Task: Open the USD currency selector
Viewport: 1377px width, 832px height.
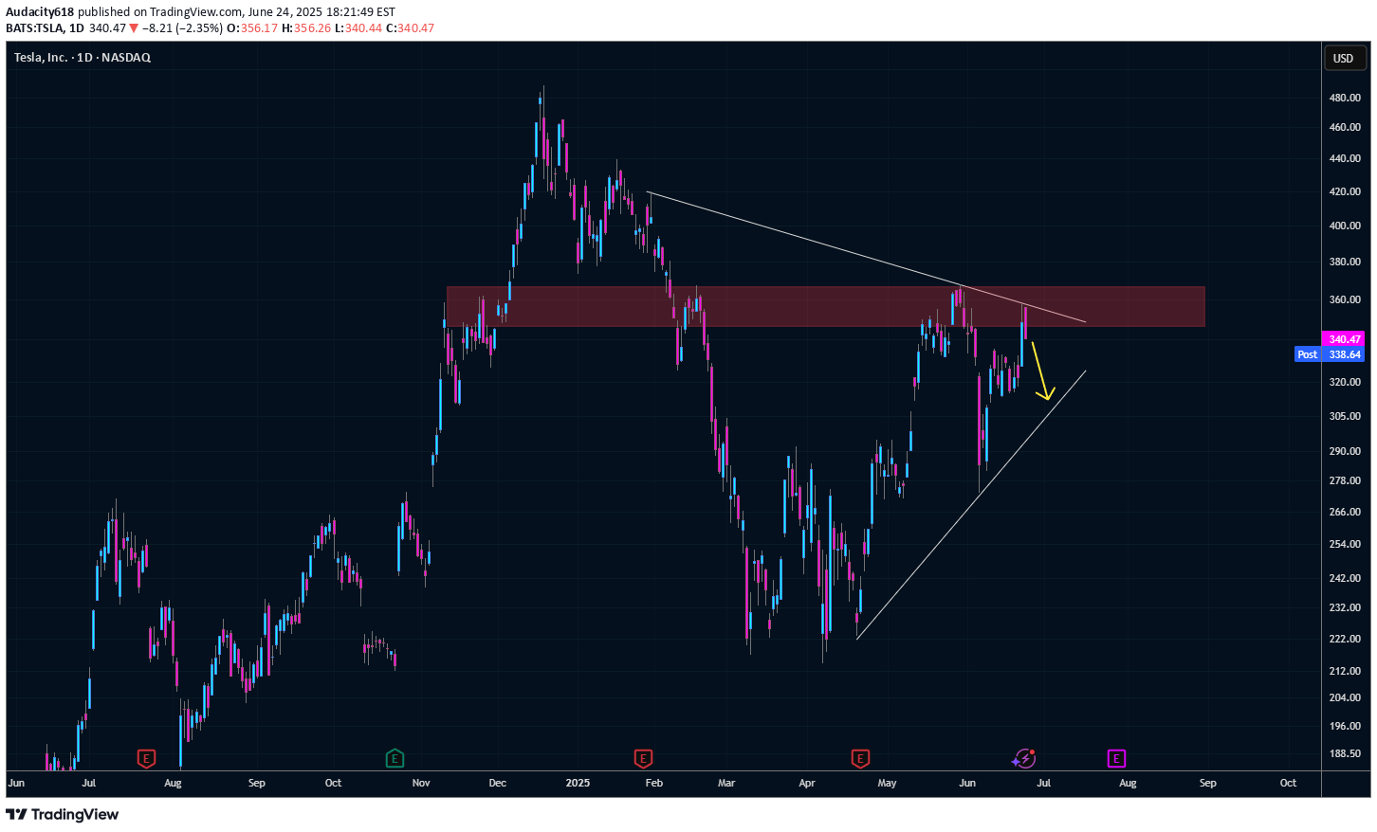Action: pyautogui.click(x=1344, y=58)
